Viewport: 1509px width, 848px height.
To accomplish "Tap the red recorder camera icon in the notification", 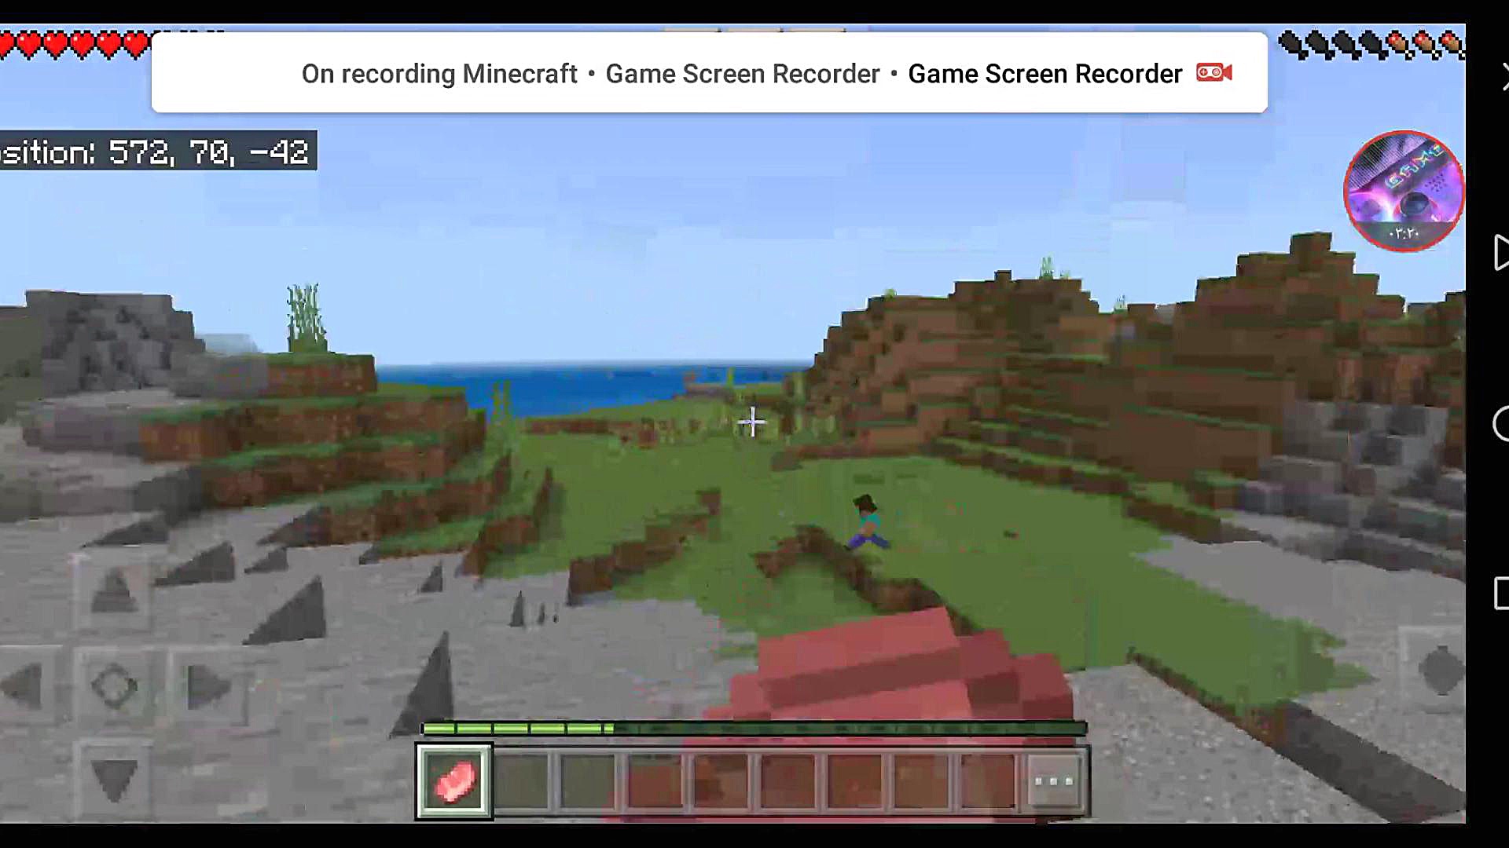I will coord(1214,73).
